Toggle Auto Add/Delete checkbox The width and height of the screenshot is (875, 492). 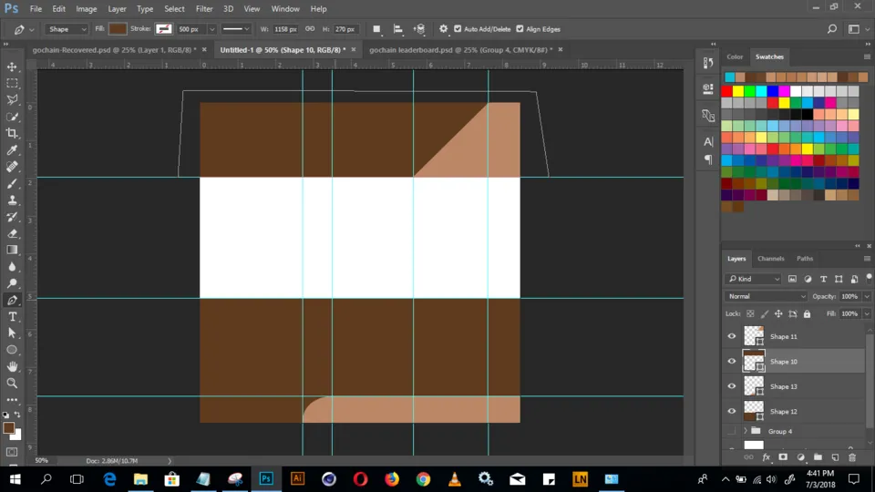click(458, 29)
